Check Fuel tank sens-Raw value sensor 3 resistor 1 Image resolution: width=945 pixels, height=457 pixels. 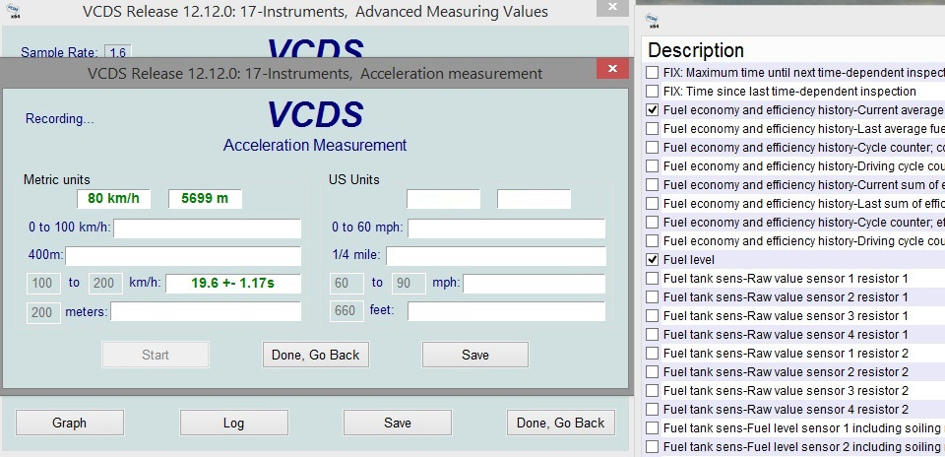click(x=652, y=316)
